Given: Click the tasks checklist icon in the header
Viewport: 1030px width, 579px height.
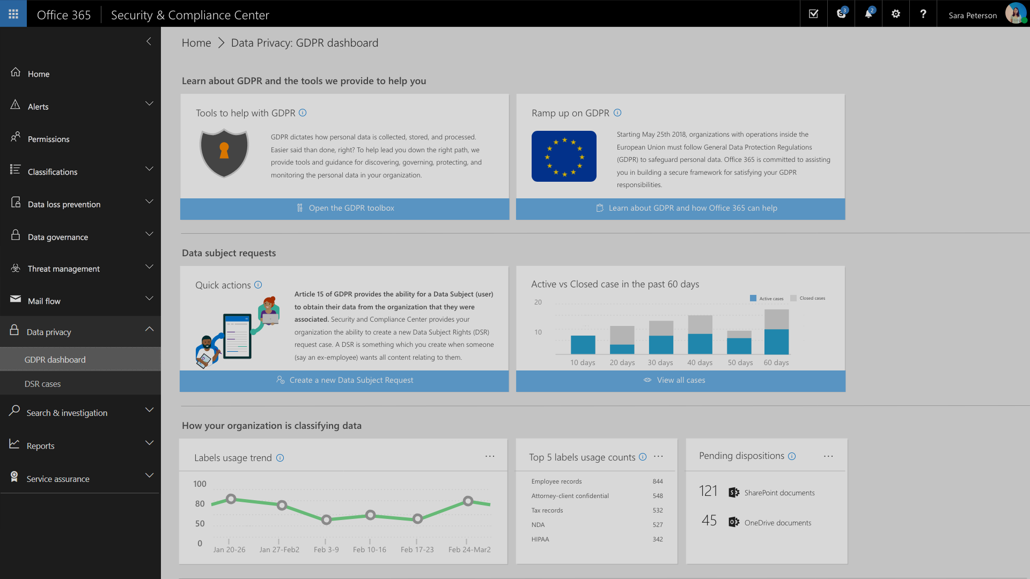Looking at the screenshot, I should point(813,13).
